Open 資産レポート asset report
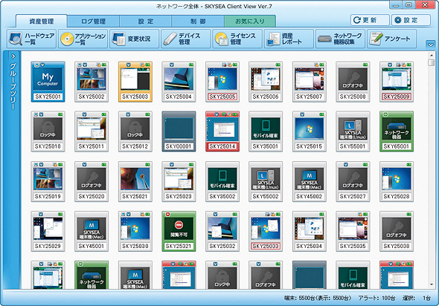This screenshot has width=439, height=306. coord(289,39)
